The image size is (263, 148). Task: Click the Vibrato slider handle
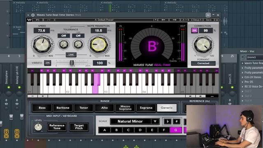[72, 62]
